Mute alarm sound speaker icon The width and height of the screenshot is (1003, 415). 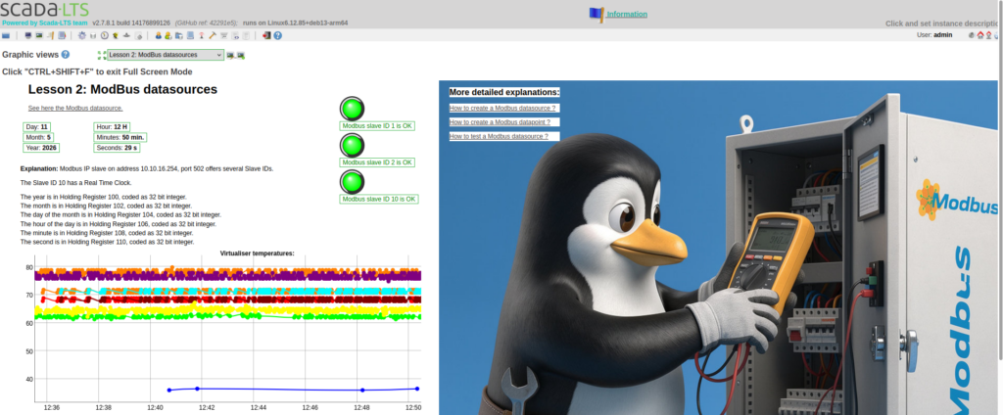tap(971, 35)
